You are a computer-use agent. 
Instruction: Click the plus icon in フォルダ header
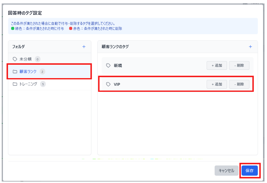[84, 47]
